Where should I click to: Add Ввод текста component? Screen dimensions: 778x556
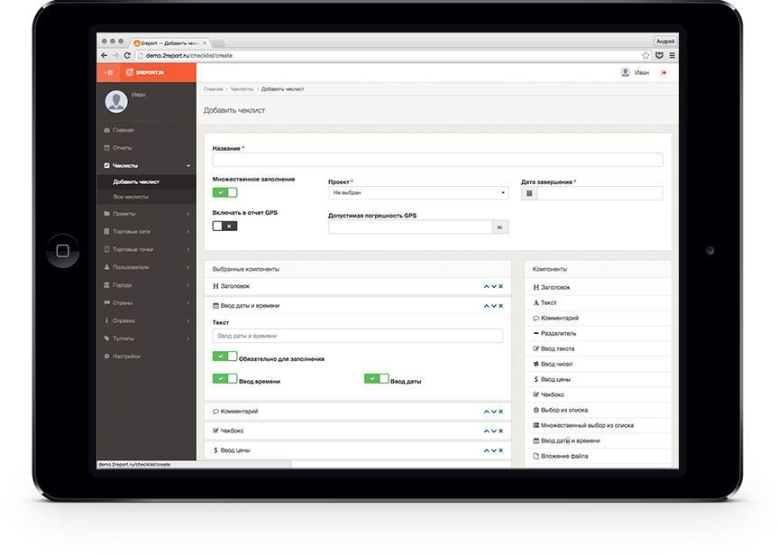tap(598, 348)
